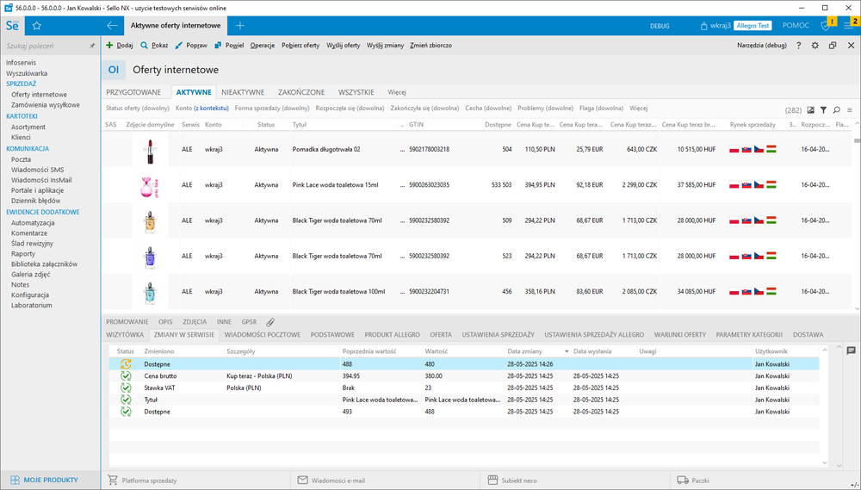The width and height of the screenshot is (861, 490).
Task: Toggle image view icon near record count
Action: [x=810, y=109]
